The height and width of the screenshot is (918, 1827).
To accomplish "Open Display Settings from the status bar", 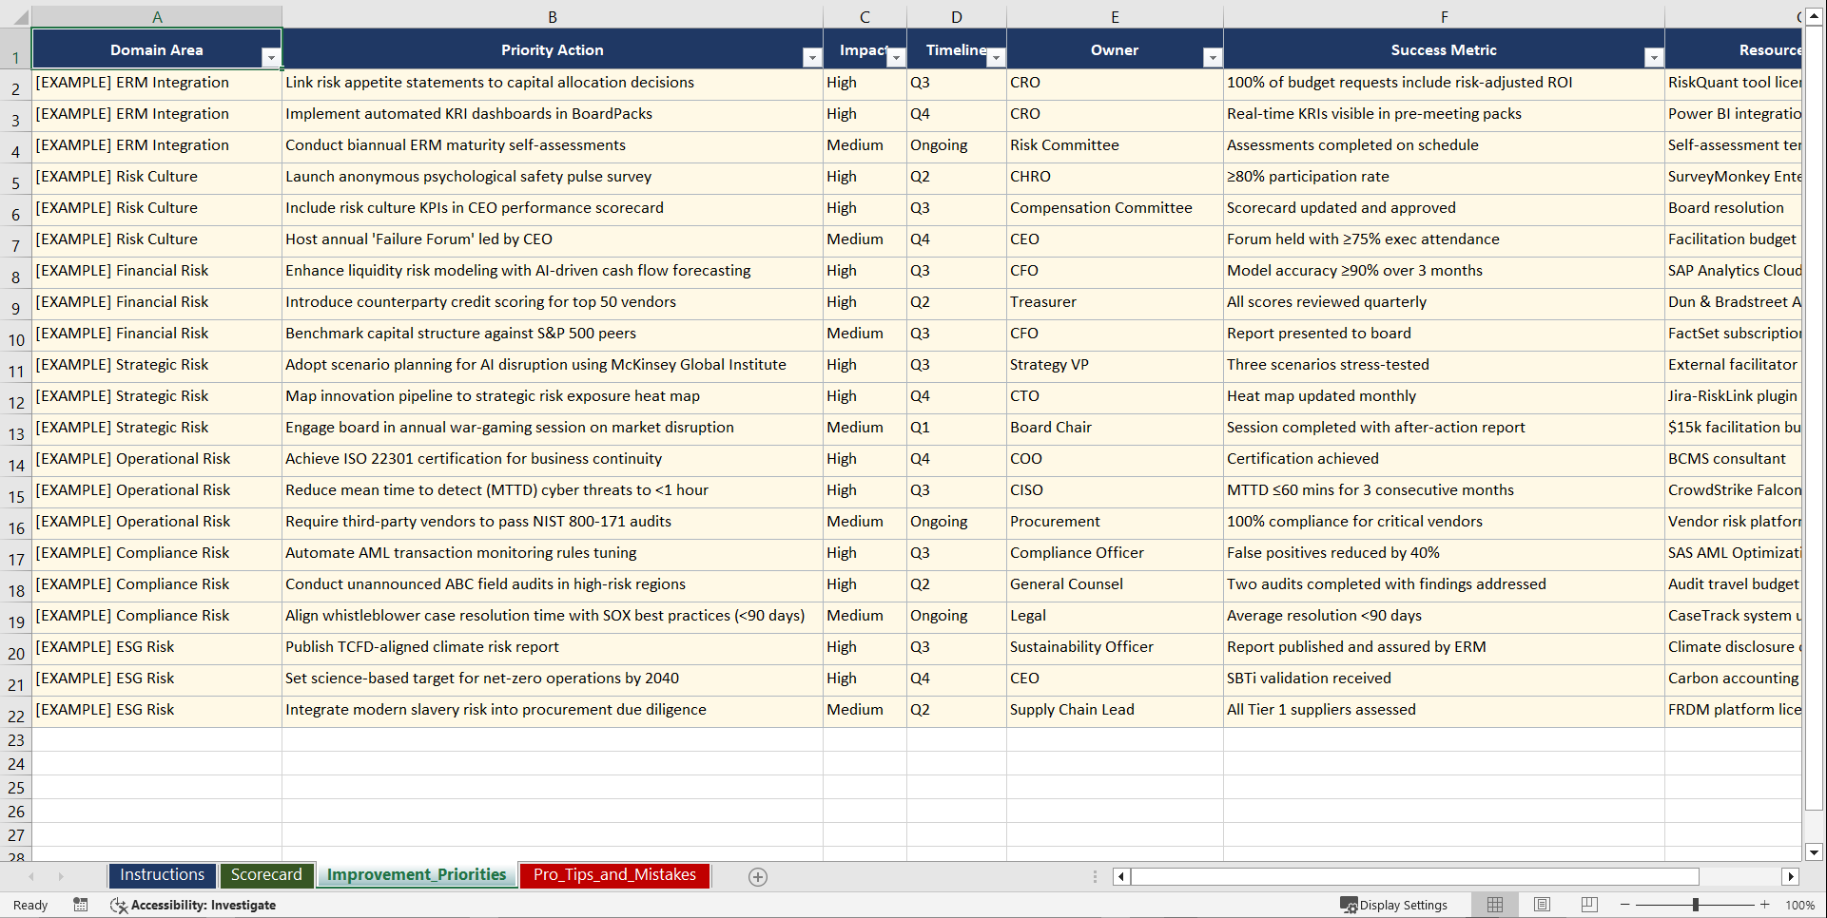I will 1394,905.
